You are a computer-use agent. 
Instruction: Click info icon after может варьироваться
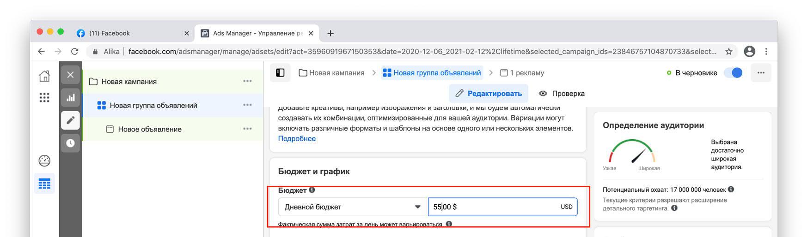[449, 224]
